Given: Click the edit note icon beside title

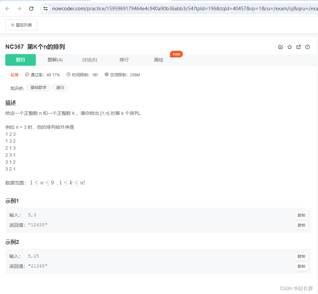Looking at the screenshot, I should 280,47.
